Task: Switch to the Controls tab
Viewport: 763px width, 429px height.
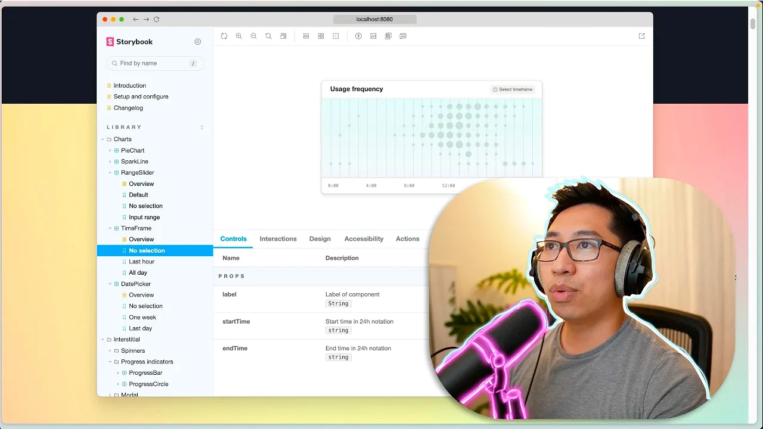Action: (233, 239)
